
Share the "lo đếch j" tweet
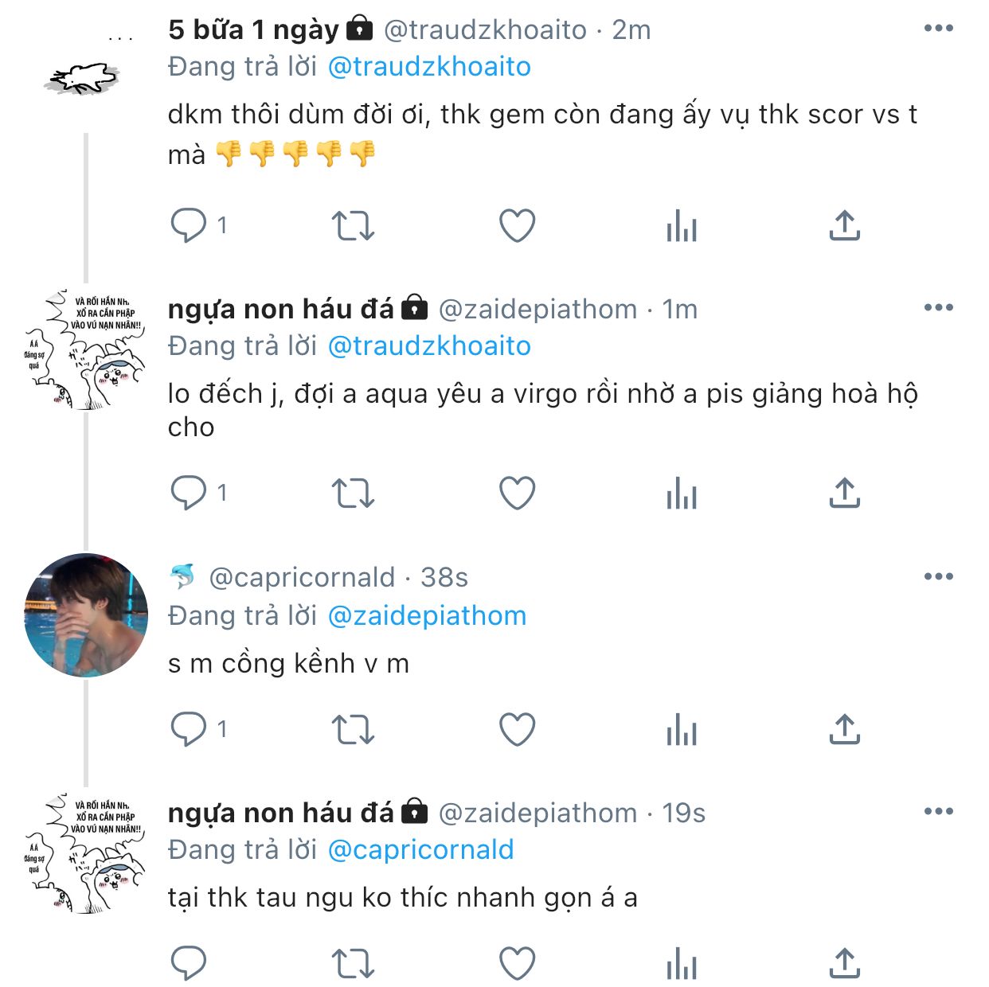(x=845, y=493)
